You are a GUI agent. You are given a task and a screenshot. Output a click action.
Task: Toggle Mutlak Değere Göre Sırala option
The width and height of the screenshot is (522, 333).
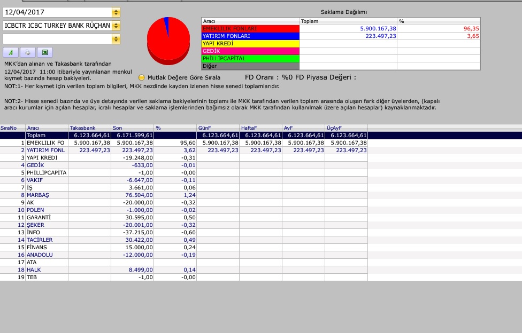(142, 77)
